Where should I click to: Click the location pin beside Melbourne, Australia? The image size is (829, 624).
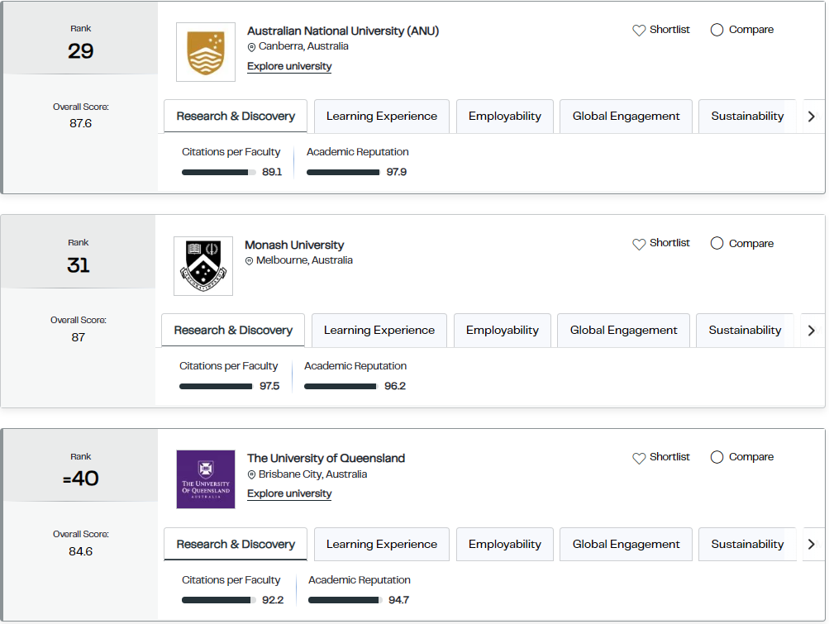249,260
